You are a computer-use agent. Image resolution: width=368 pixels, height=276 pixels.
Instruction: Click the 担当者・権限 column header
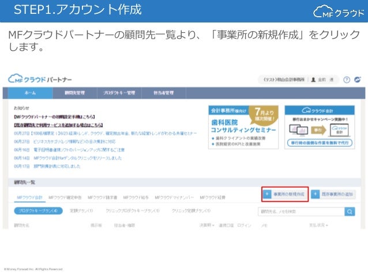(125, 225)
